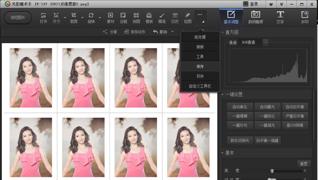The height and width of the screenshot is (180, 318).
Task: Click the 重置 reset button
Action: coord(304,163)
